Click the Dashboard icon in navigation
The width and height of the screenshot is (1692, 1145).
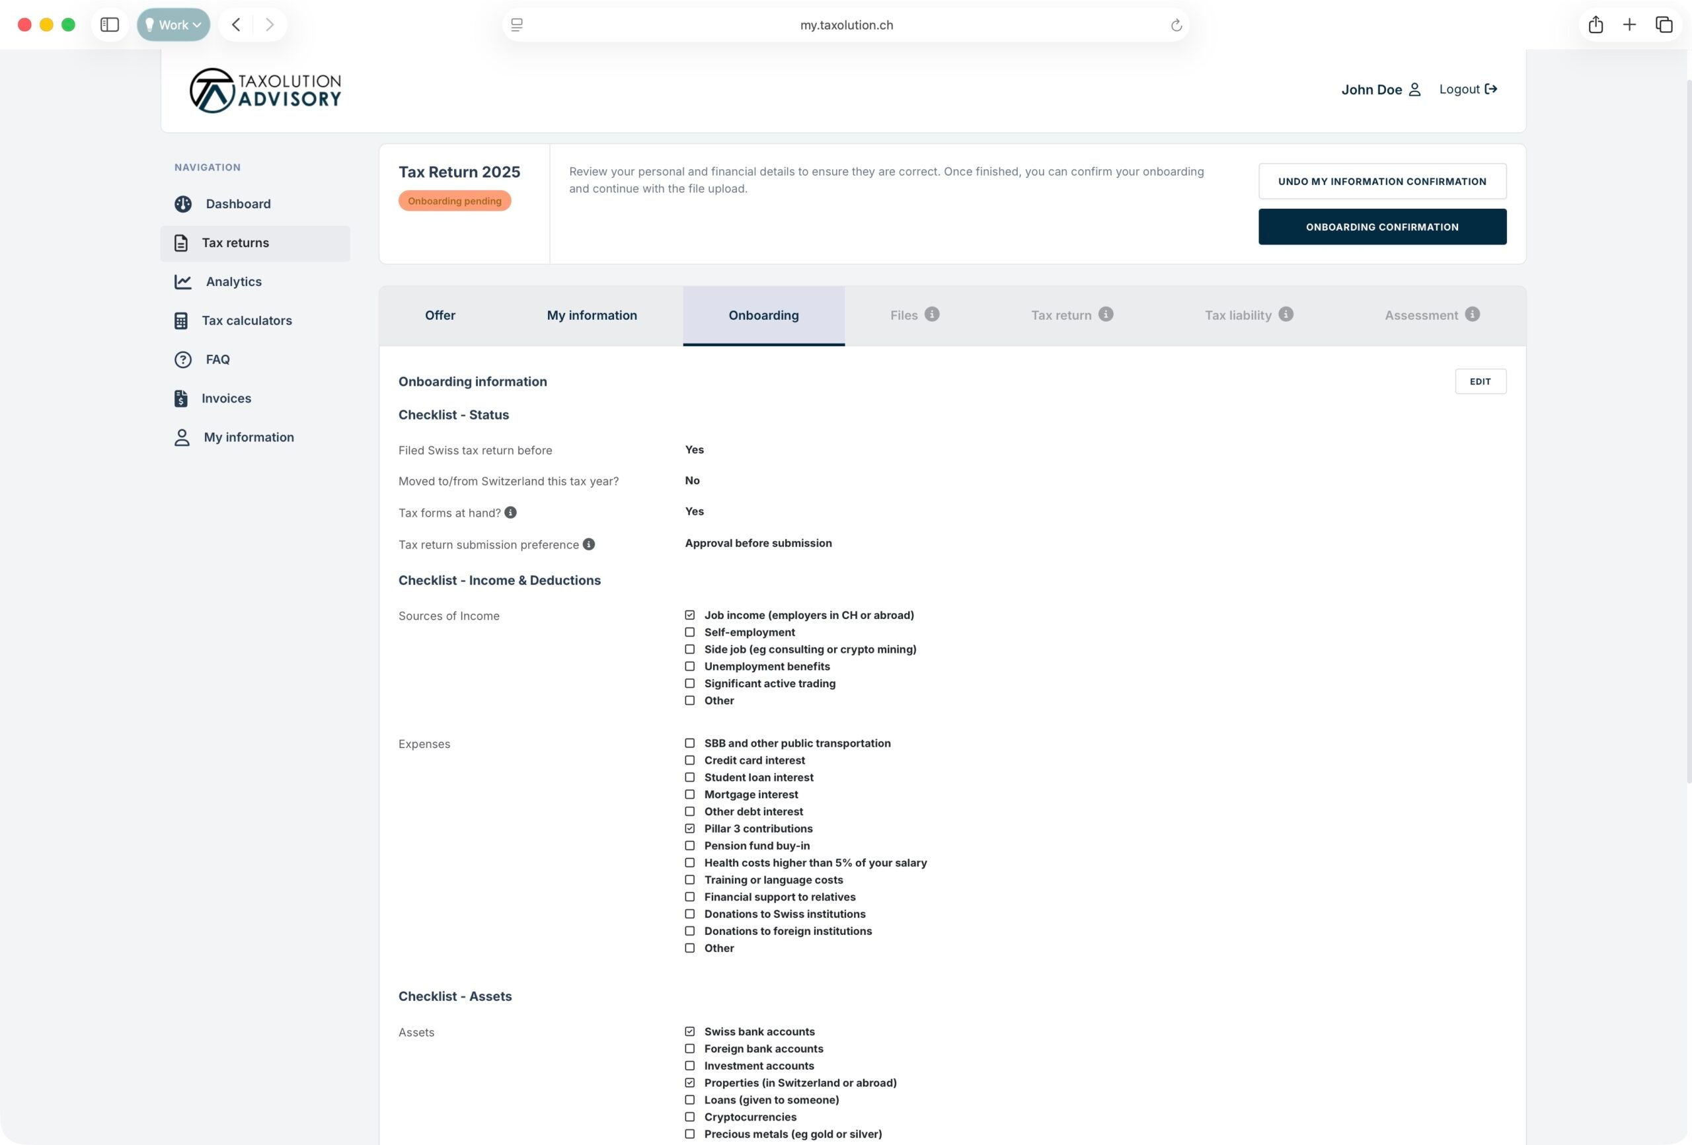coord(182,203)
